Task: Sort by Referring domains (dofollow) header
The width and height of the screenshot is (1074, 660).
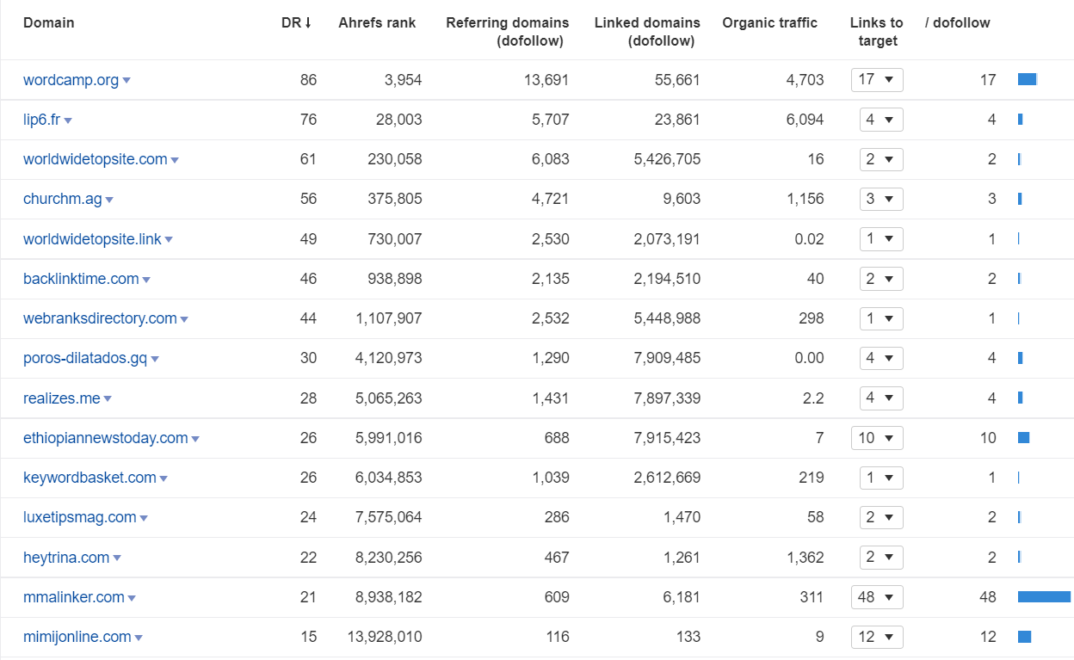Action: coord(508,32)
